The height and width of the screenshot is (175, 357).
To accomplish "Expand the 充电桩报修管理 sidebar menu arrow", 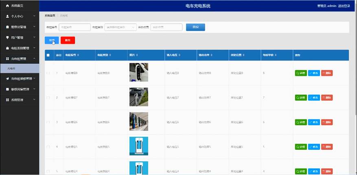I will click(x=34, y=78).
